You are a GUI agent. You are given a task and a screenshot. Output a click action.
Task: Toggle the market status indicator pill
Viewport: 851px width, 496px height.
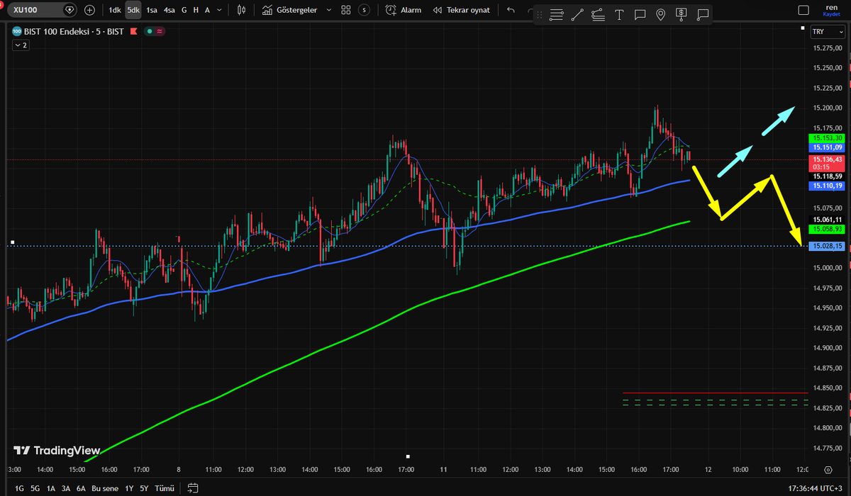(x=154, y=32)
